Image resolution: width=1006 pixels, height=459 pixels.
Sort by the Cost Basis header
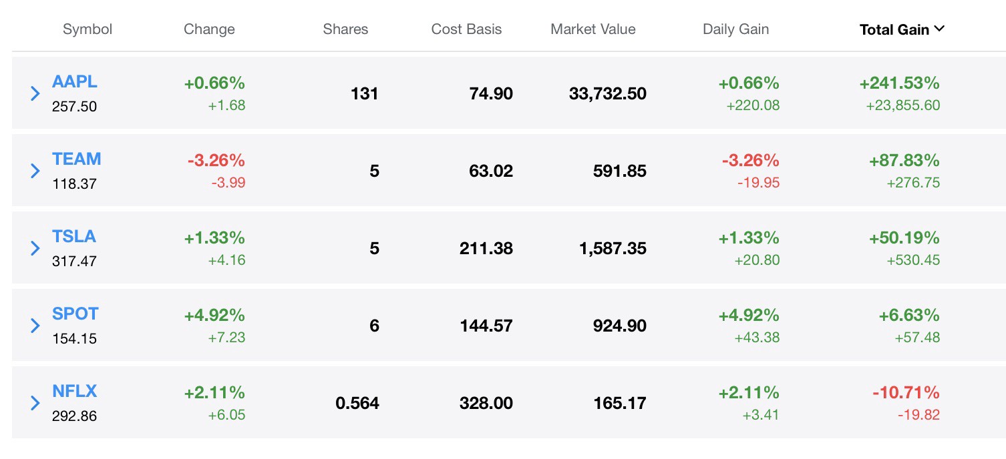pyautogui.click(x=466, y=29)
